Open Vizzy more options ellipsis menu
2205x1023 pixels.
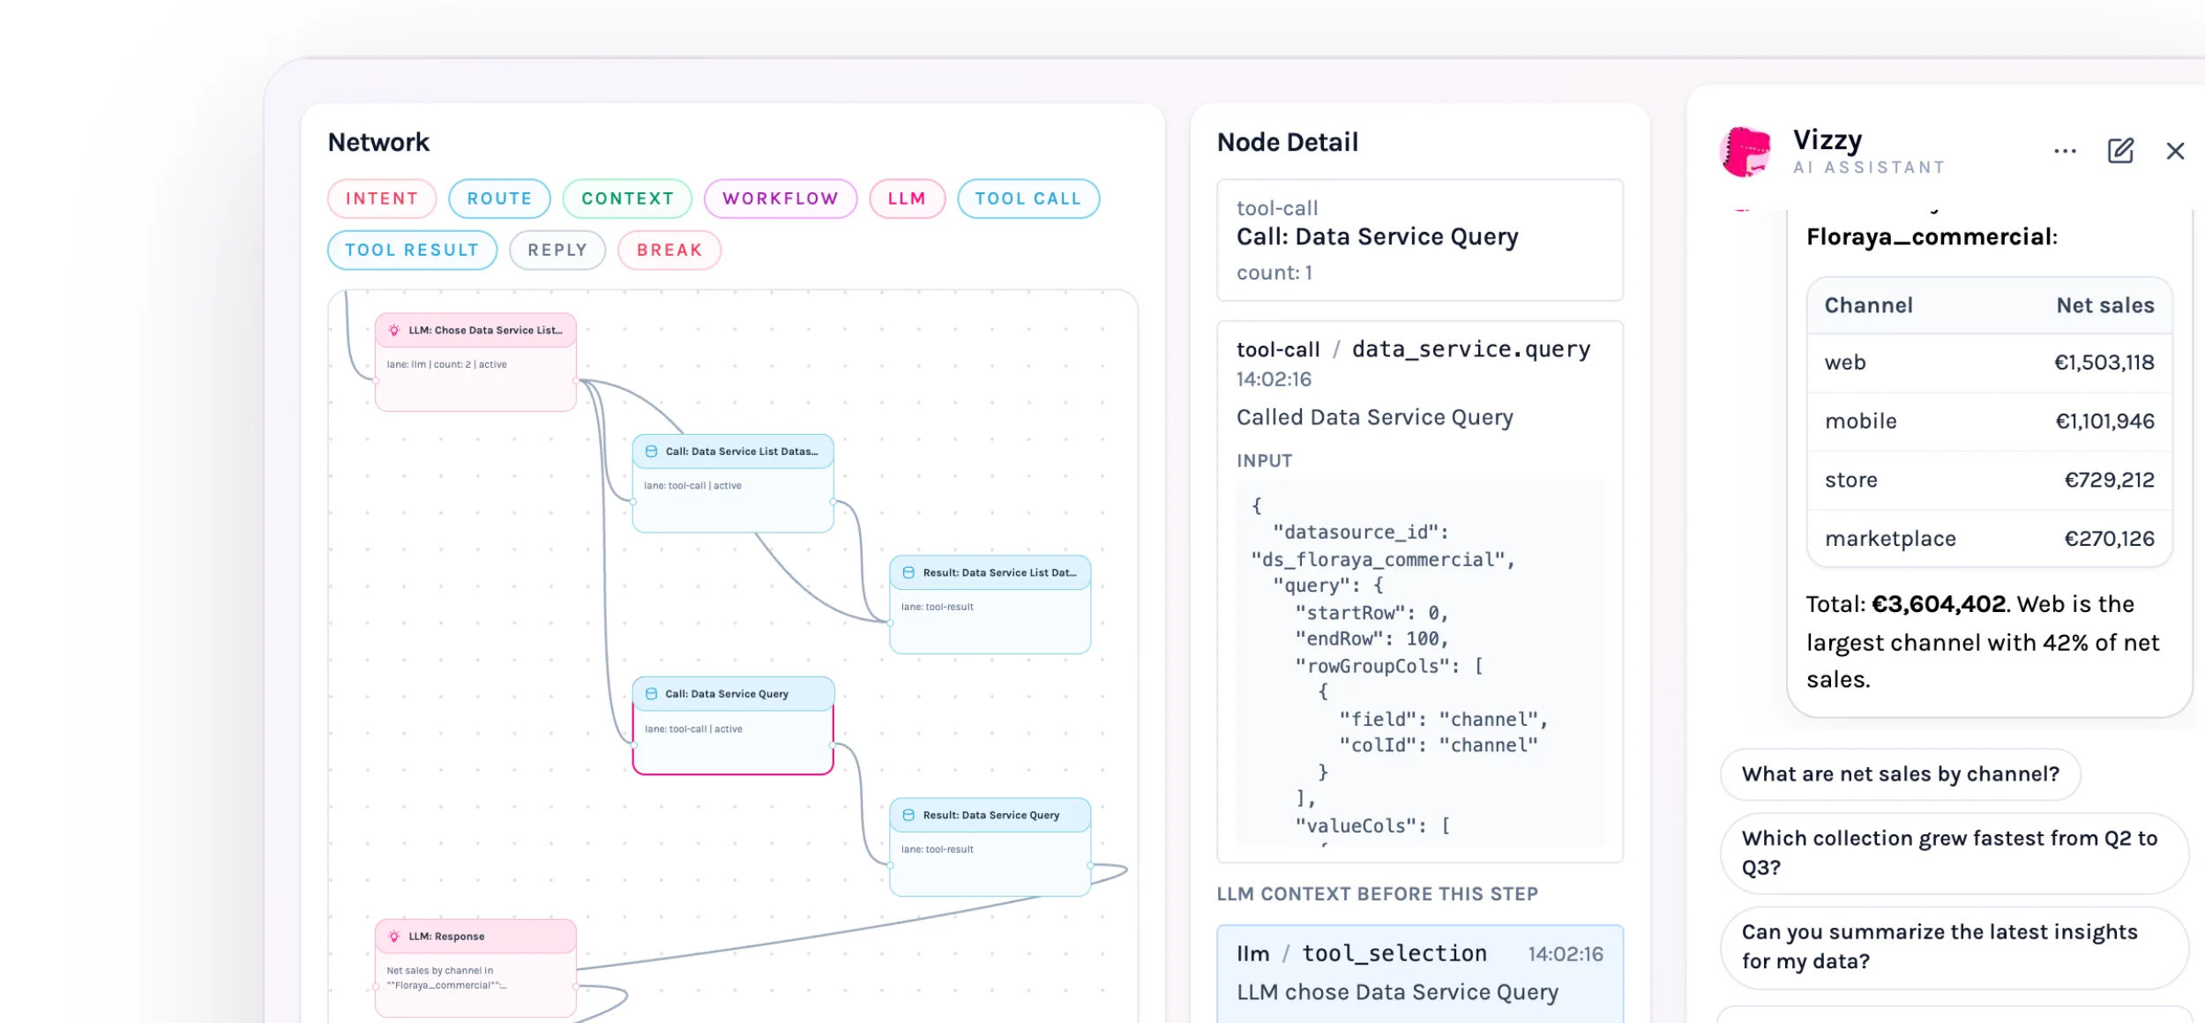[2065, 152]
